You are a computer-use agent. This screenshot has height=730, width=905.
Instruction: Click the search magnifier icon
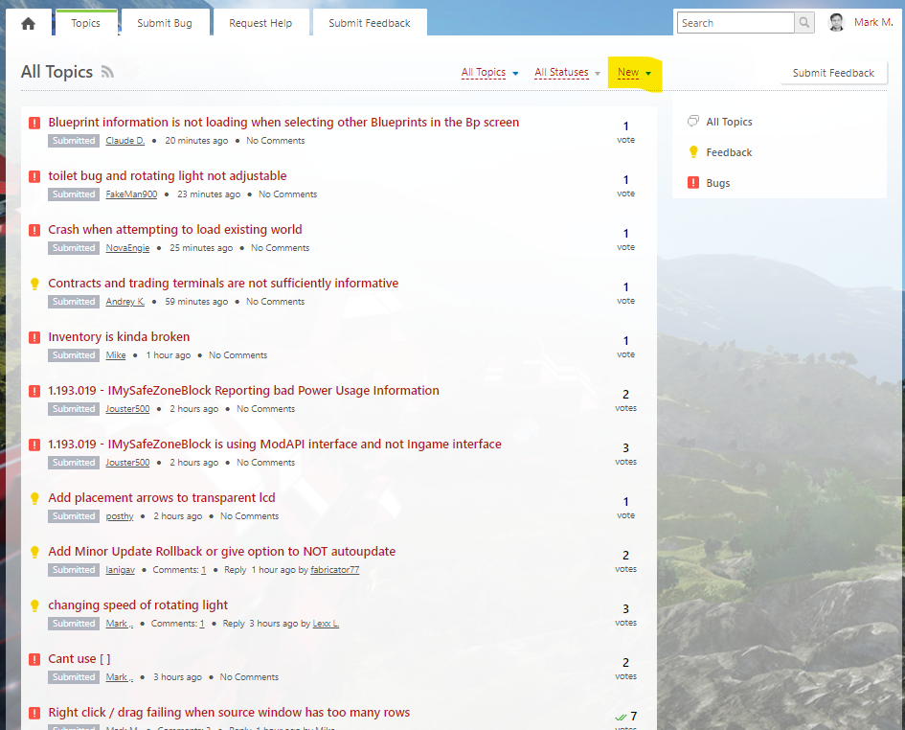coord(805,23)
